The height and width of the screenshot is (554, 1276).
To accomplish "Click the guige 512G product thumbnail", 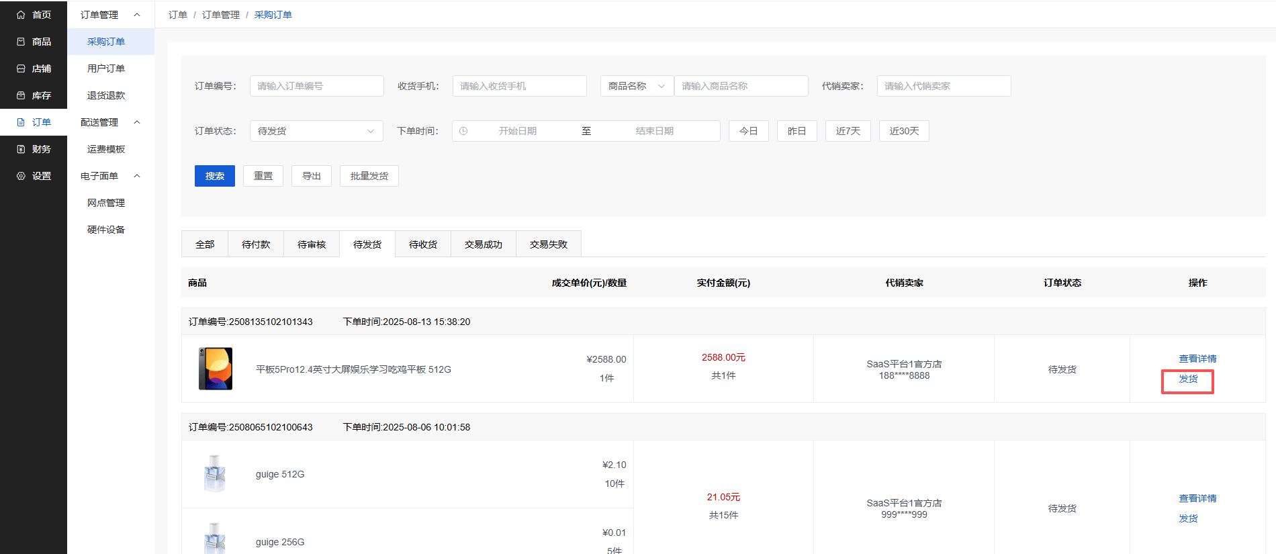I will 215,474.
